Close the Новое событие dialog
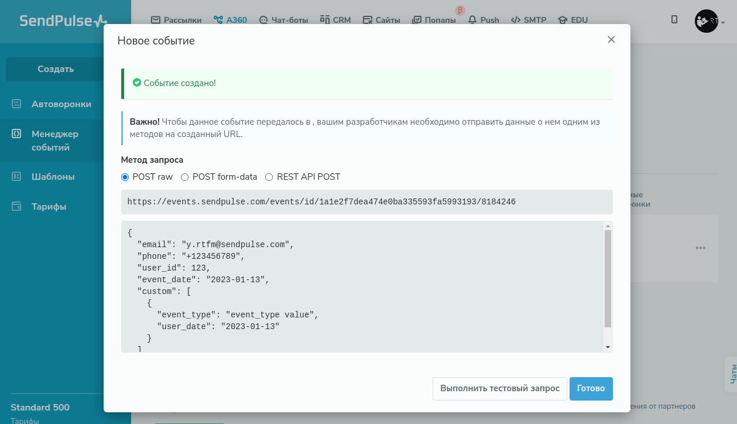 coord(611,40)
